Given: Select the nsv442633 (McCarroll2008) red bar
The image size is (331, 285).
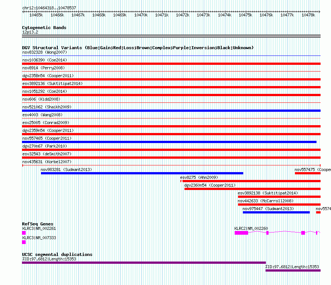Looking at the screenshot, I should (279, 205).
